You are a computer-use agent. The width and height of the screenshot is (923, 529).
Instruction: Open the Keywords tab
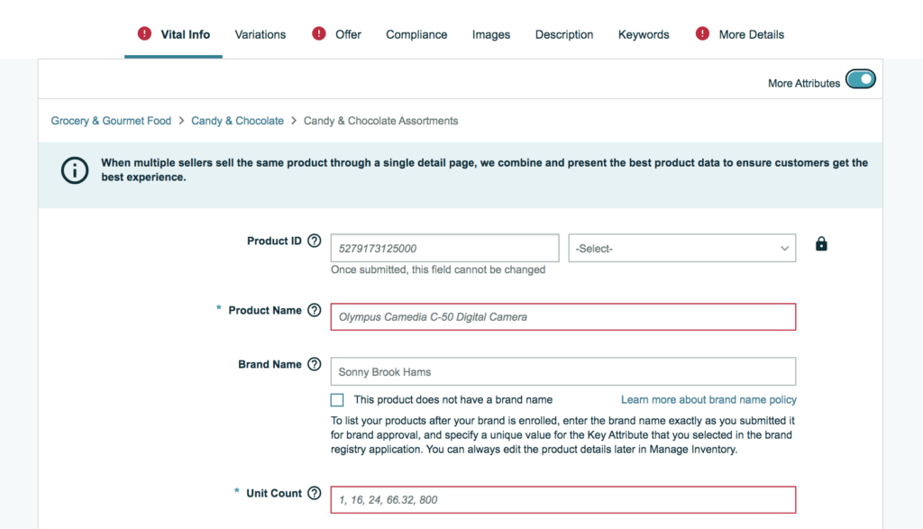tap(644, 34)
